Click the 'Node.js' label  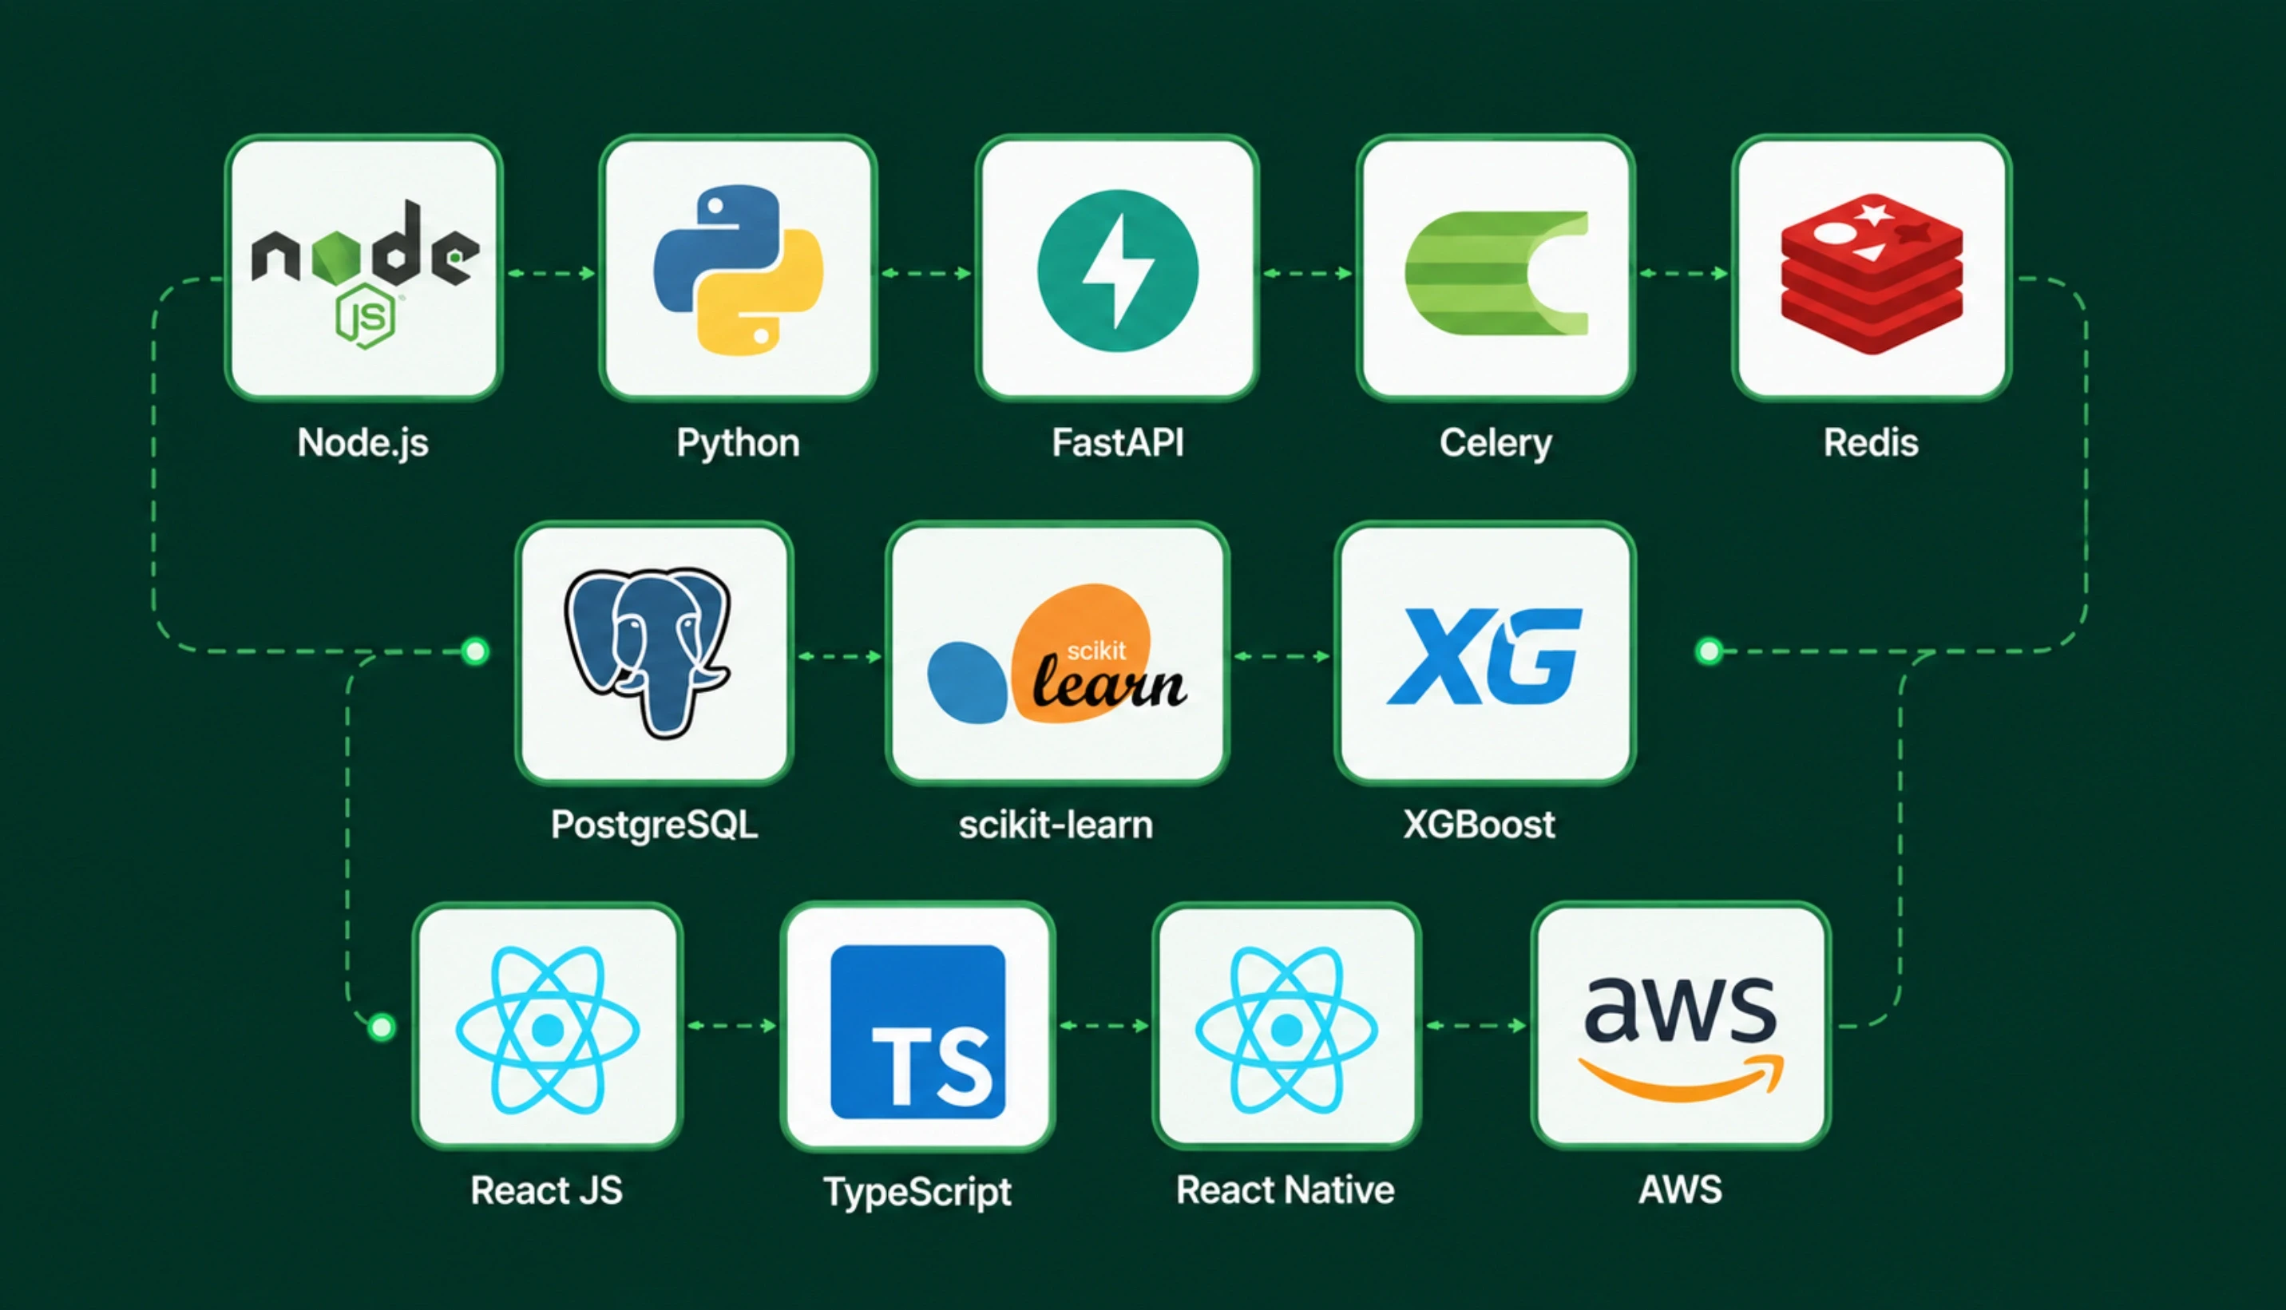click(x=363, y=444)
